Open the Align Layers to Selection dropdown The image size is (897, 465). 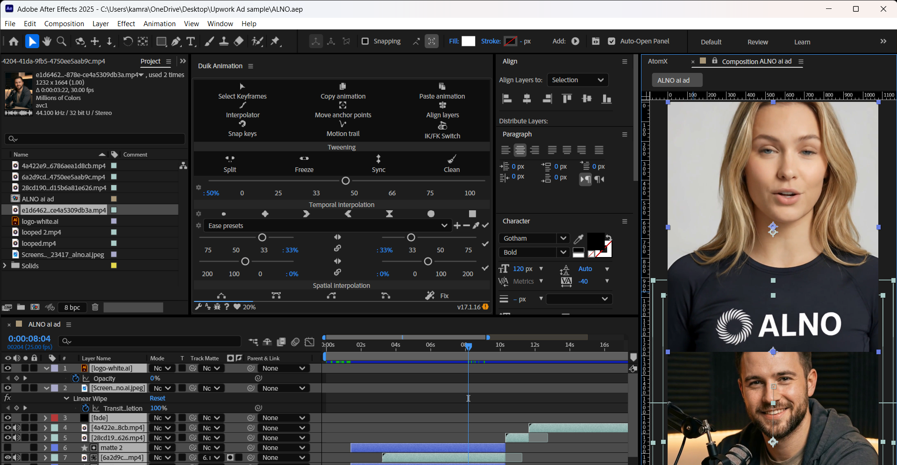coord(577,80)
